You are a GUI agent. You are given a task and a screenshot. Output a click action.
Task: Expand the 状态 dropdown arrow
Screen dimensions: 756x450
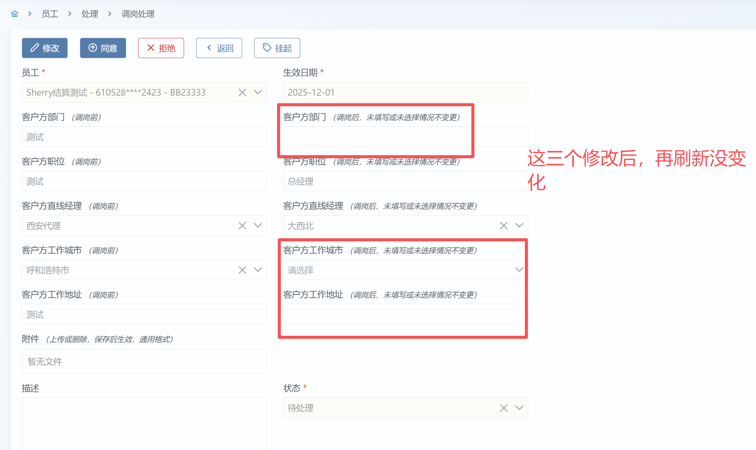click(519, 408)
